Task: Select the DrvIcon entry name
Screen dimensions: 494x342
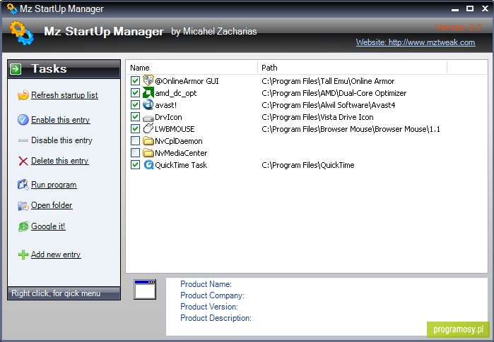Action: [168, 117]
